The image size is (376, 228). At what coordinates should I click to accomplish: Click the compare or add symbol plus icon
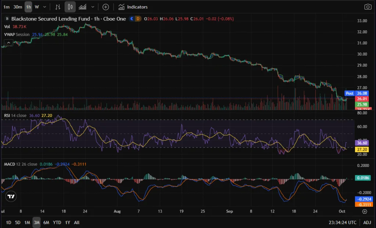106,7
